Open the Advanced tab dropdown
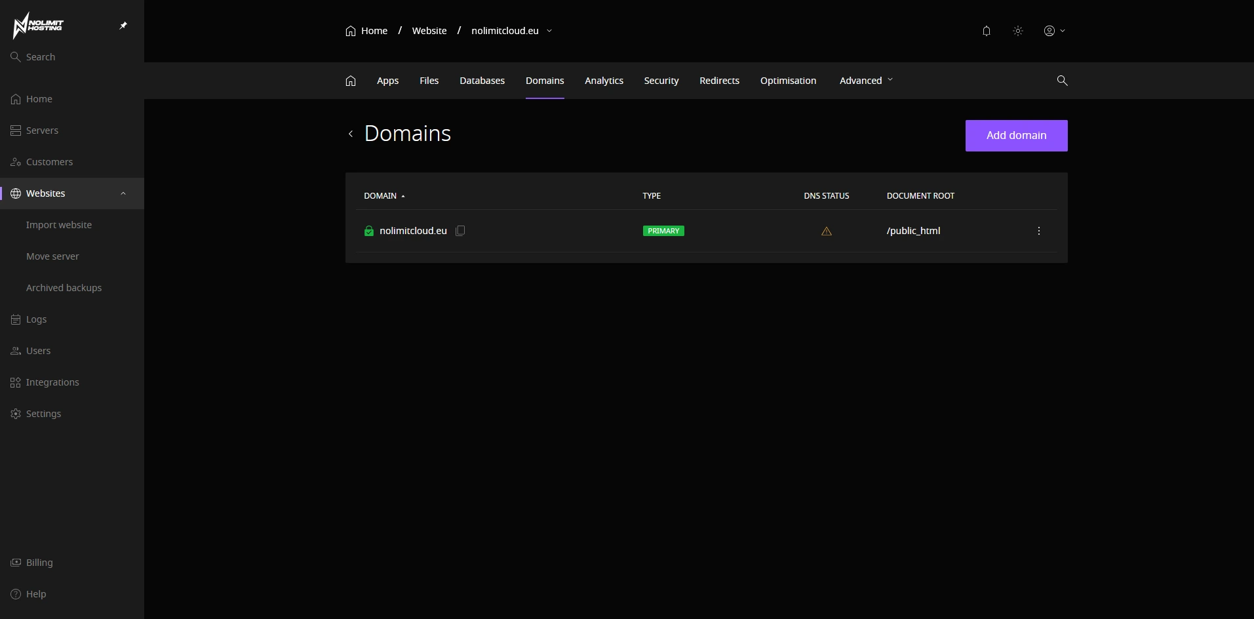1254x619 pixels. coord(867,81)
